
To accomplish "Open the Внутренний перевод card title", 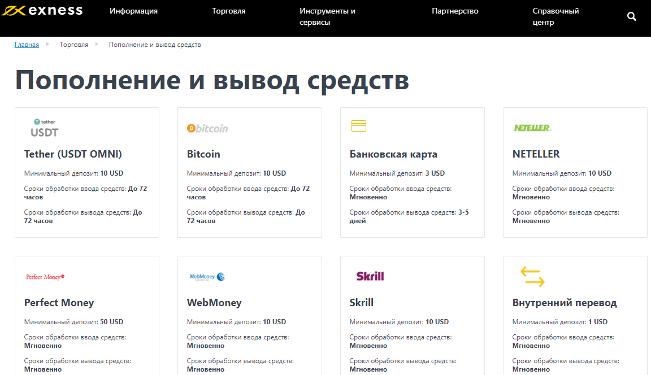I will [565, 303].
